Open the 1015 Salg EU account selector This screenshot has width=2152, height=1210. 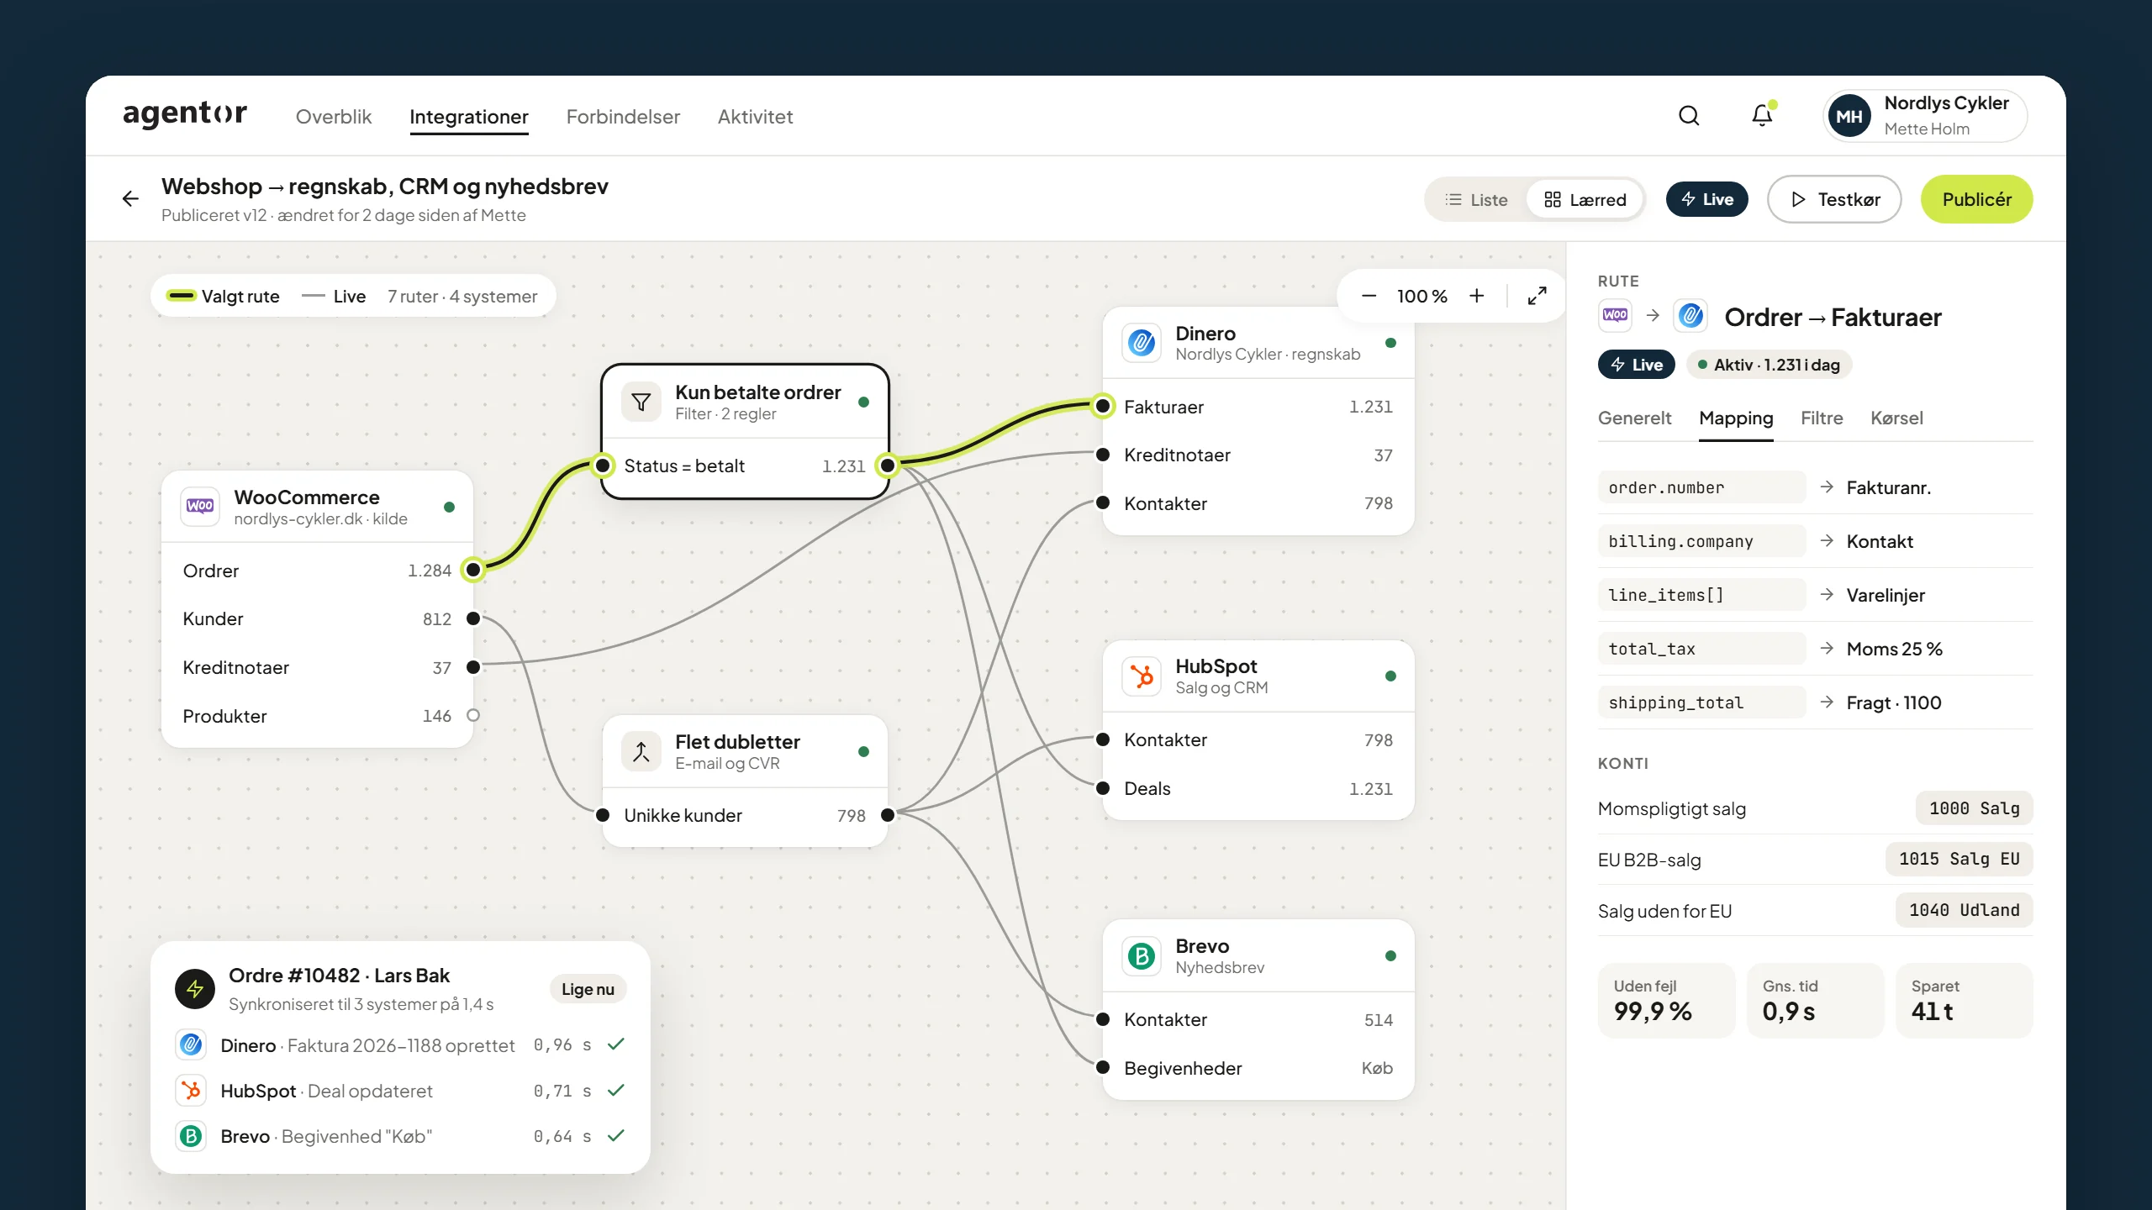[x=1959, y=860]
